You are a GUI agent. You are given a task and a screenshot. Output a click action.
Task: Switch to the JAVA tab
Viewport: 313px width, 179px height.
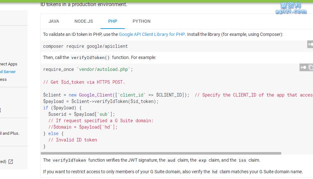(x=54, y=21)
